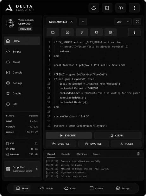
Task: Go to Home in sidebar
Action: pos(22,41)
